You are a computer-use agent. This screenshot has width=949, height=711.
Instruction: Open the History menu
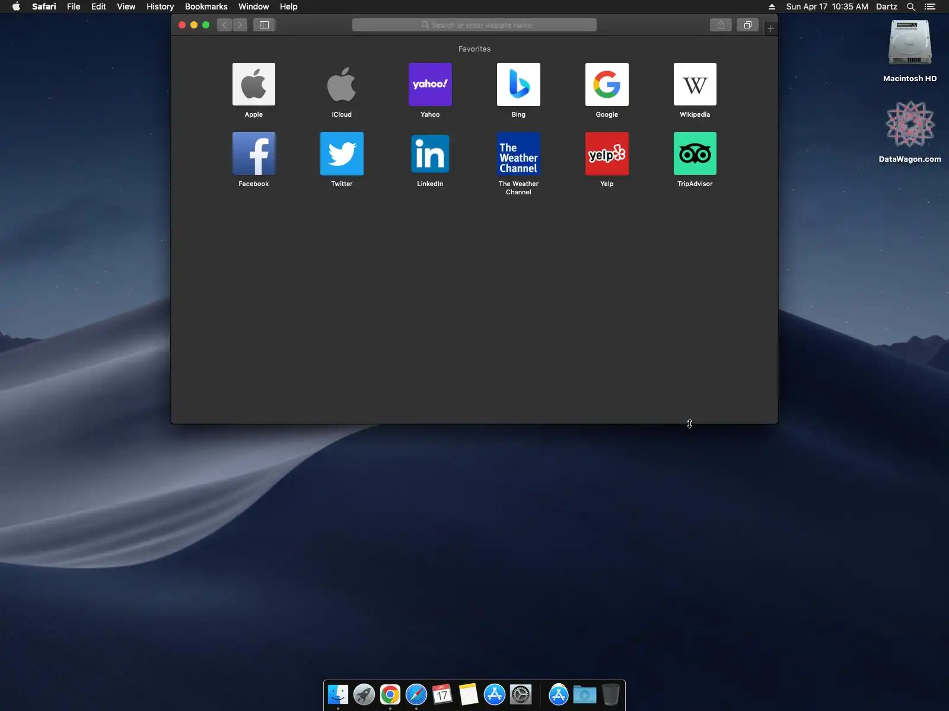(160, 7)
